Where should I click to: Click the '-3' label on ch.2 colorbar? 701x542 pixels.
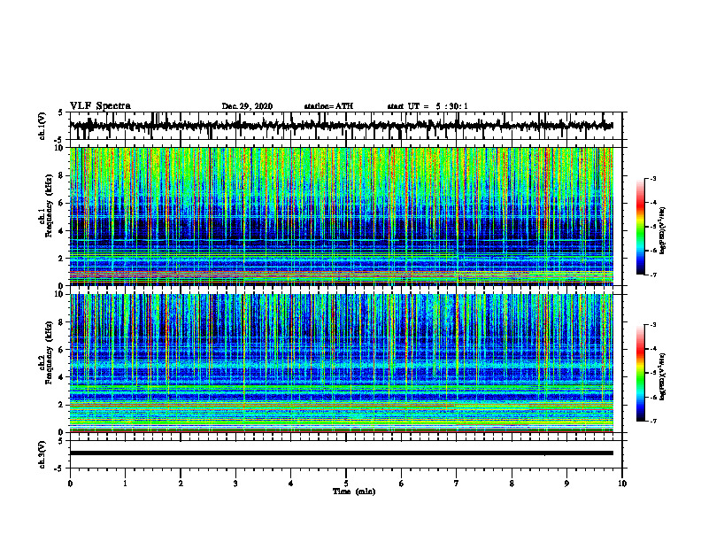pyautogui.click(x=653, y=325)
